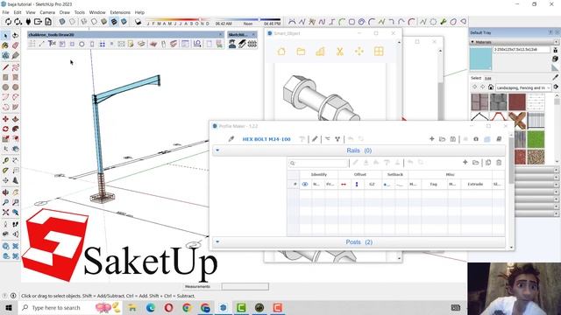Click the Extrude column header

click(x=475, y=185)
